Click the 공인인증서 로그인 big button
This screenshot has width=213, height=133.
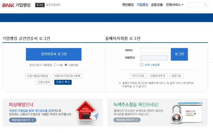pos(54,54)
